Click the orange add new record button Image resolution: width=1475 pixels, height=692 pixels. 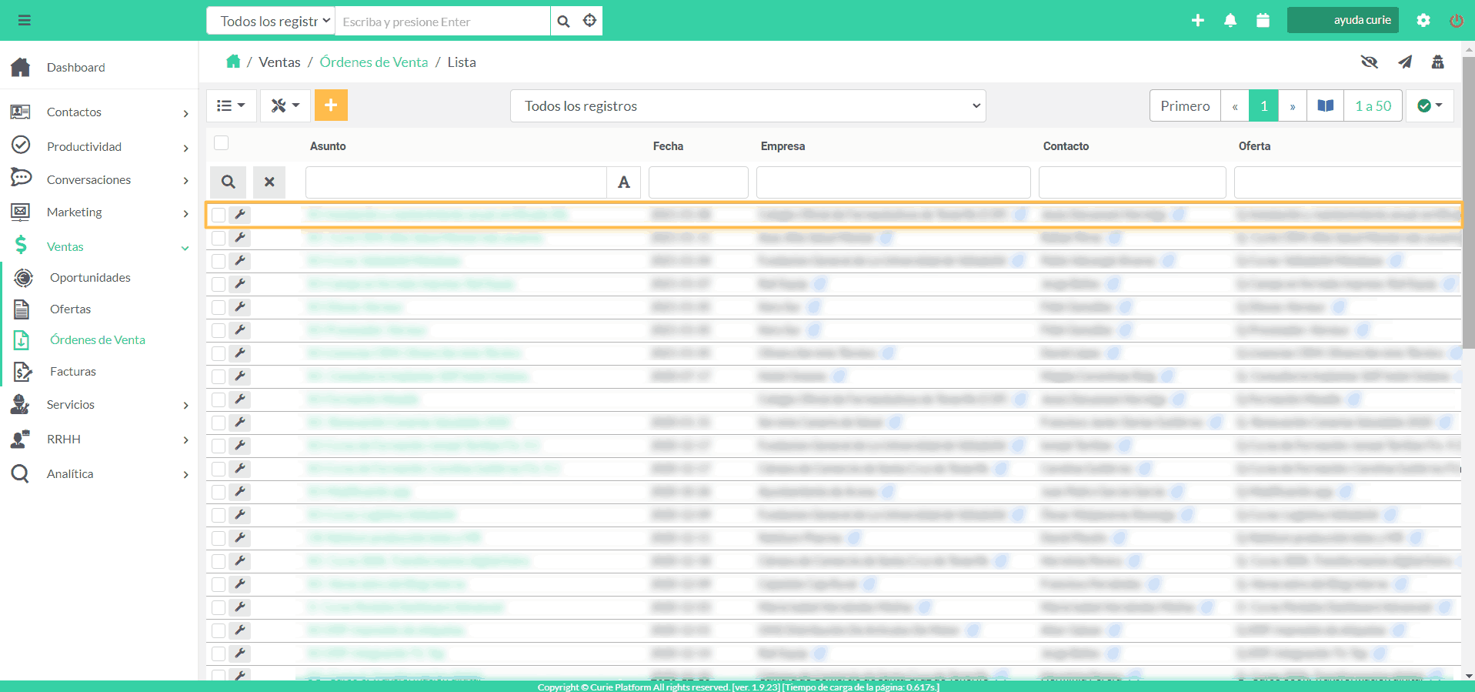(x=331, y=105)
